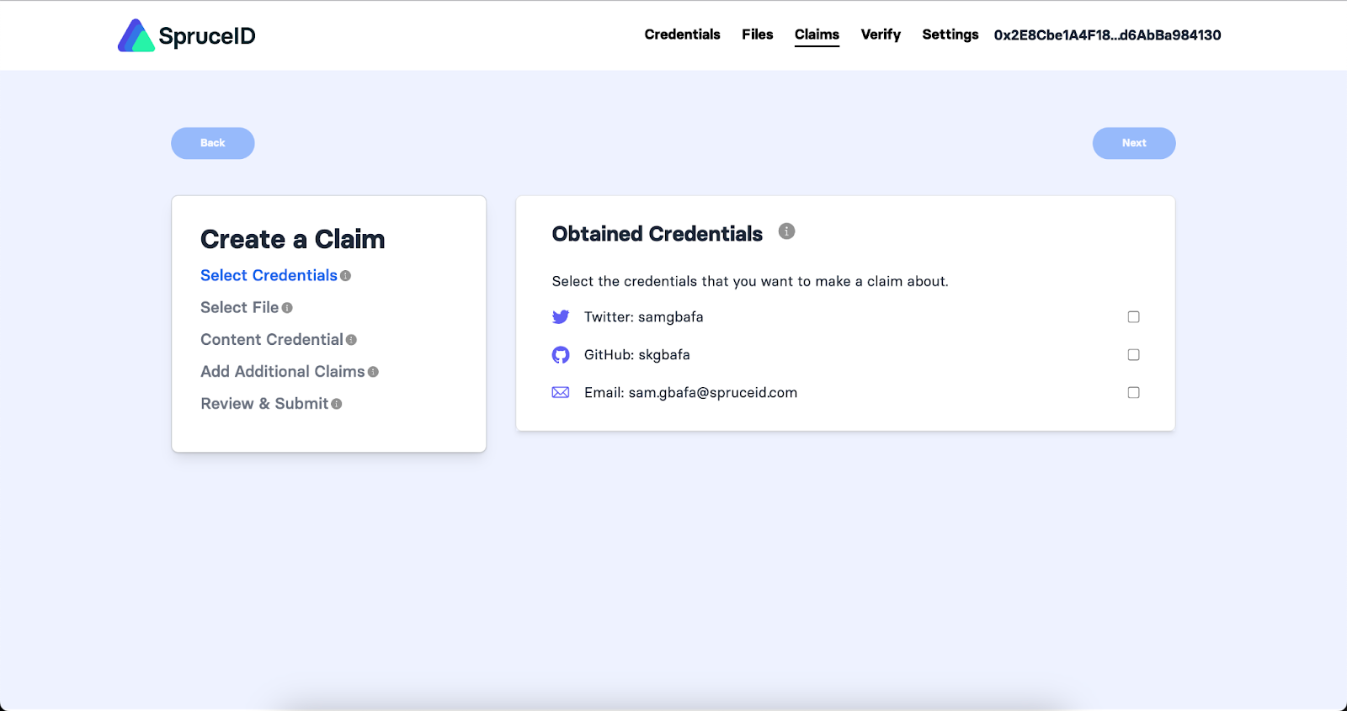The image size is (1347, 711).
Task: Click the Back button
Action: pos(213,143)
